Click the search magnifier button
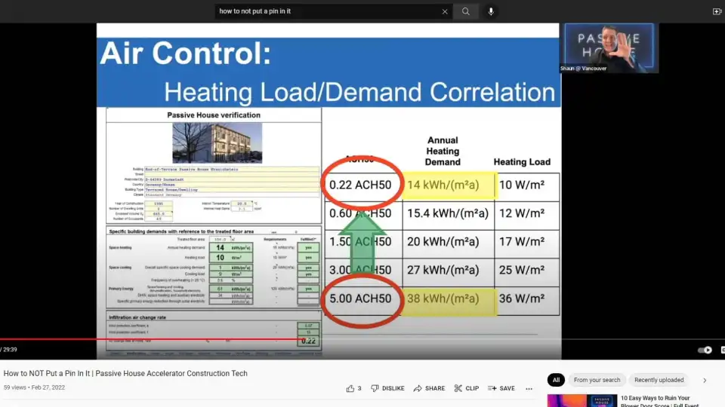Viewport: 725px width, 407px height. tap(466, 11)
